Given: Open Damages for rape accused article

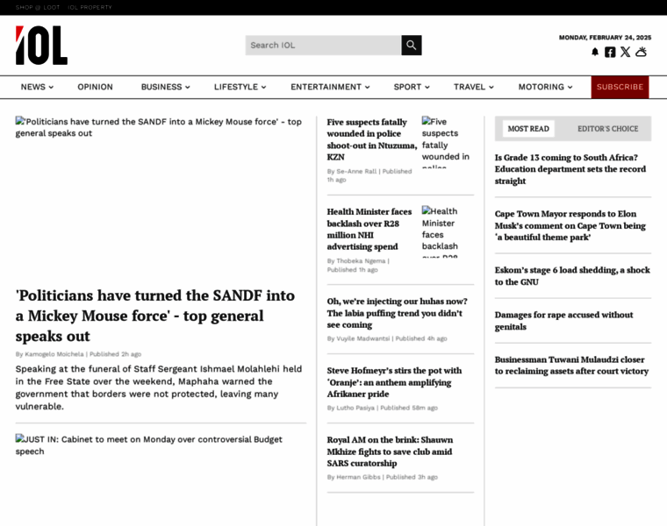Looking at the screenshot, I should [x=563, y=321].
